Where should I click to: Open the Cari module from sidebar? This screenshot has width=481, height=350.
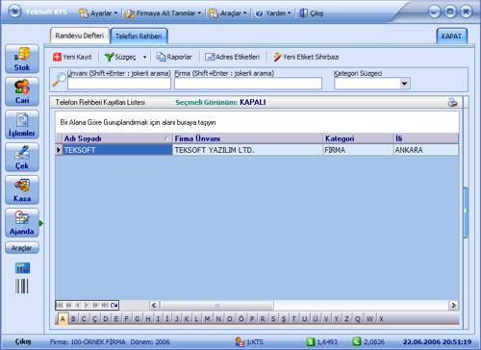coord(22,91)
